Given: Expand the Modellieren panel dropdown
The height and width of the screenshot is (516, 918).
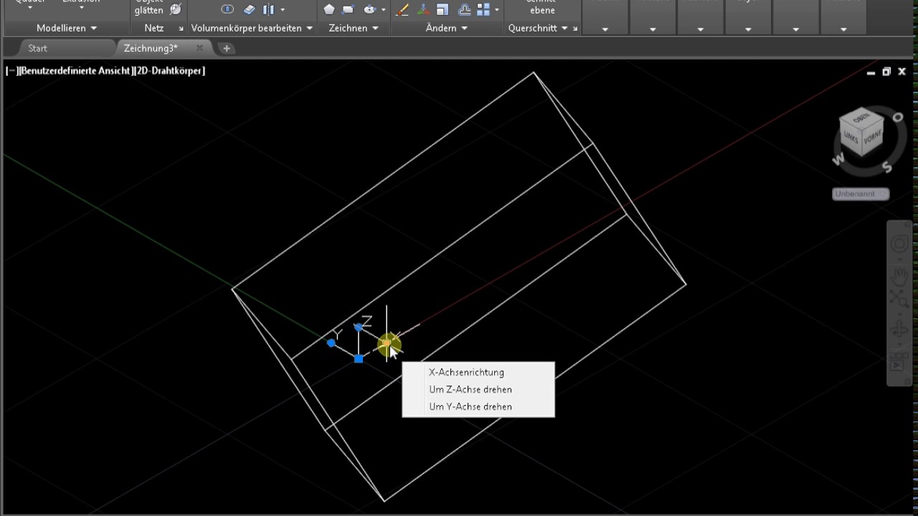Looking at the screenshot, I should [x=93, y=28].
